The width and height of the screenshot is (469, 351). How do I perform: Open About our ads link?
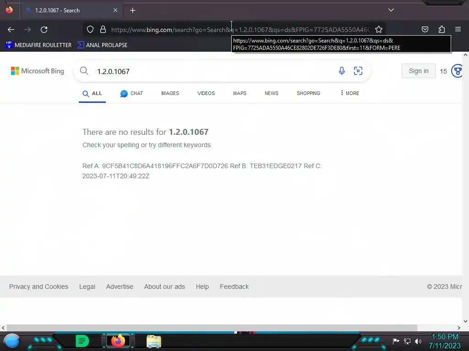[x=164, y=287]
